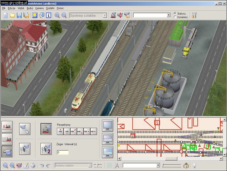Zoom in the map with bottom plus magnifier
The image size is (227, 171).
12,165
